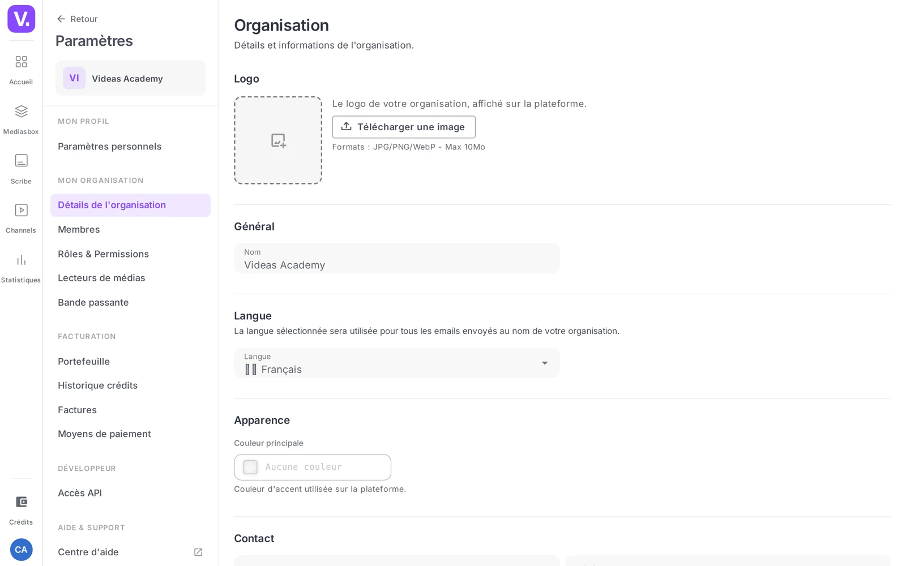Open the Crédits wallet icon

click(x=21, y=502)
